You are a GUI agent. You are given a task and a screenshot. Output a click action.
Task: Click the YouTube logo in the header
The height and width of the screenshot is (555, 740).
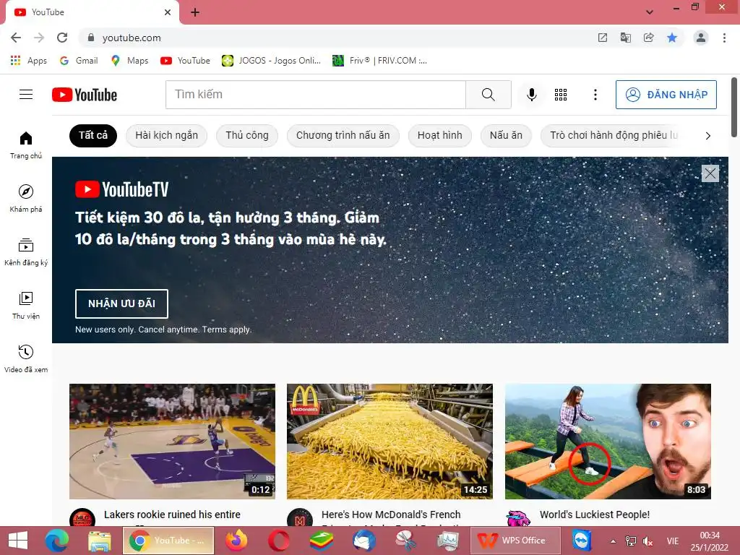(x=85, y=95)
